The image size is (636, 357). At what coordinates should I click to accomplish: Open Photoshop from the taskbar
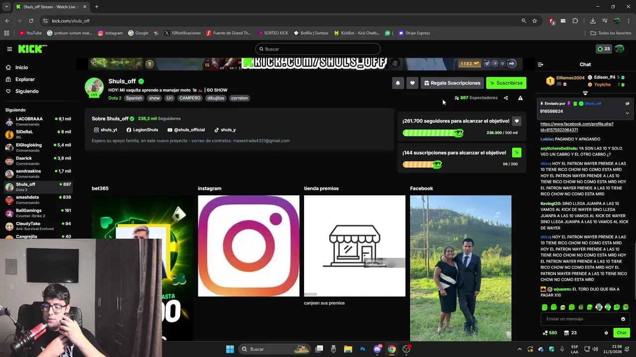[x=363, y=349]
